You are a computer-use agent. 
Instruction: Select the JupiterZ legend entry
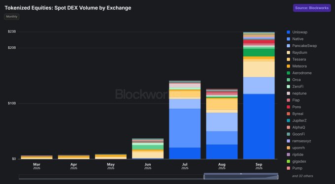coord(297,121)
